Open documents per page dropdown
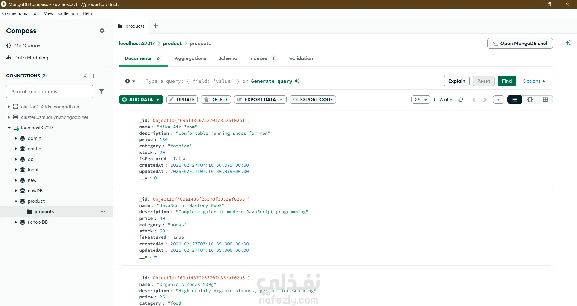Screen dimensions: 577x306 tap(421, 100)
